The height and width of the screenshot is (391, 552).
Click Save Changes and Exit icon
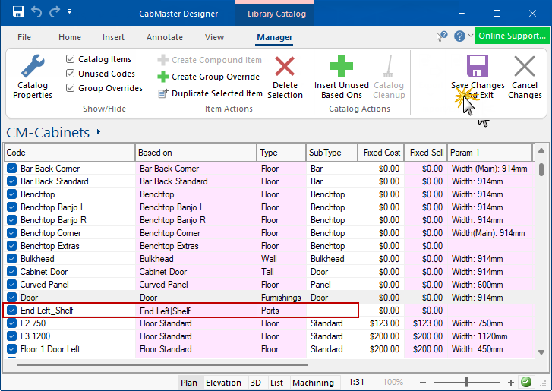click(x=477, y=67)
